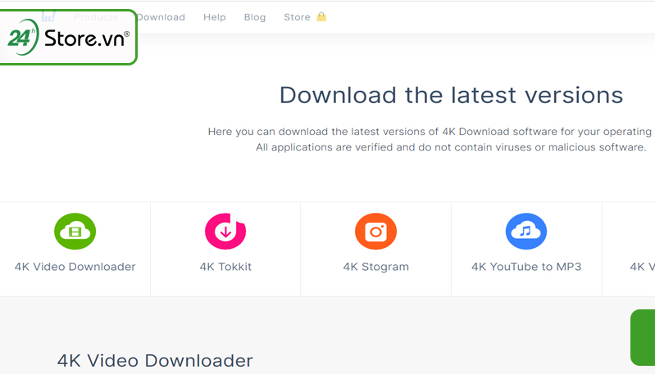Screen dimensions: 655x374
Task: Click the orange 4K Stogram camera icon
Action: [x=376, y=232]
